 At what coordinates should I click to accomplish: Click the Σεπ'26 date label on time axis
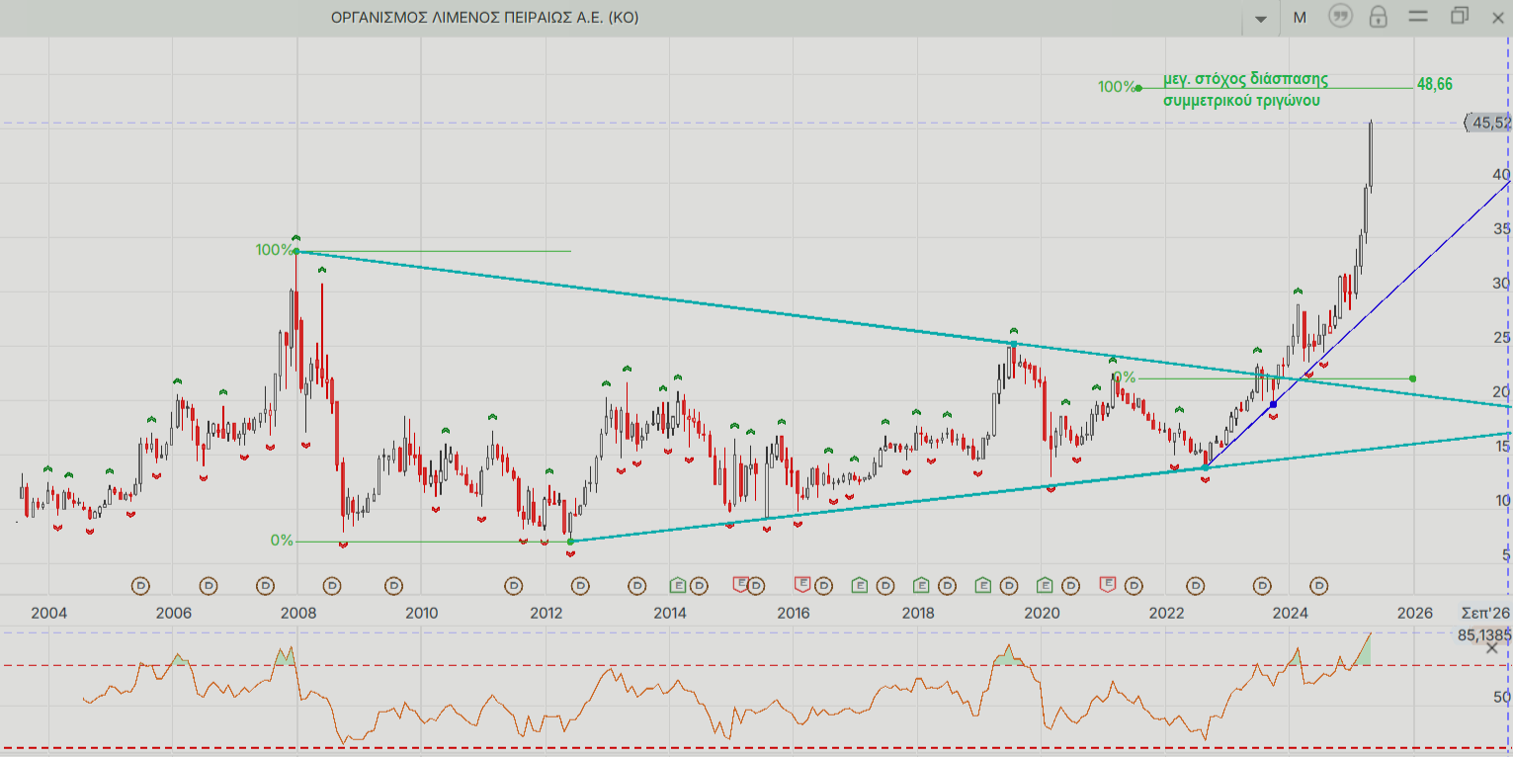[1485, 613]
